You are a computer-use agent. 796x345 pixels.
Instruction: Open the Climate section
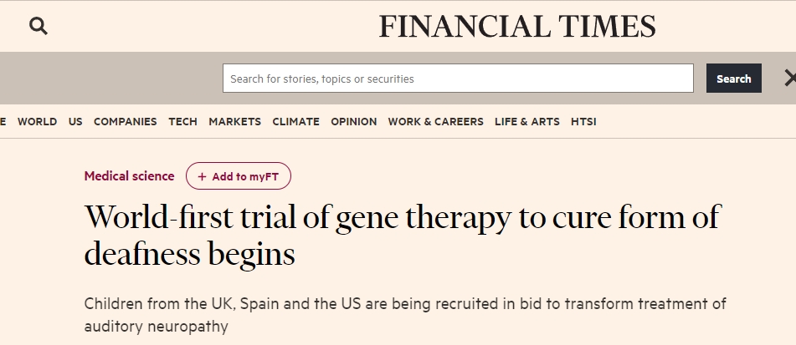295,121
